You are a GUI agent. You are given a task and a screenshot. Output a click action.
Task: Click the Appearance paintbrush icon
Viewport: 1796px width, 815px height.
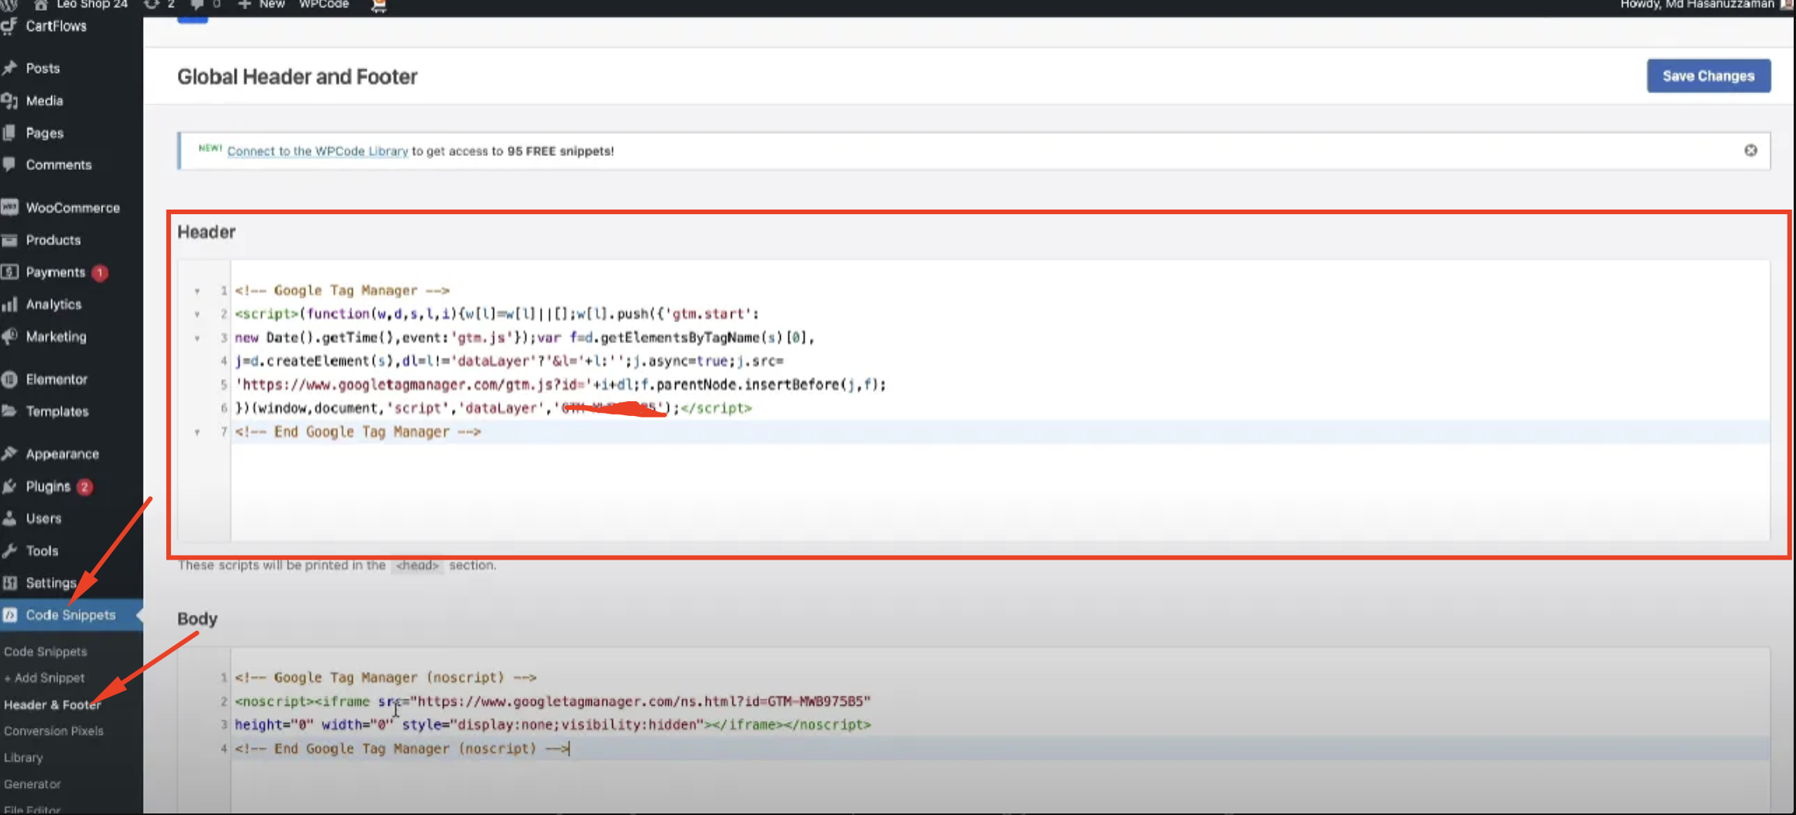pyautogui.click(x=10, y=453)
